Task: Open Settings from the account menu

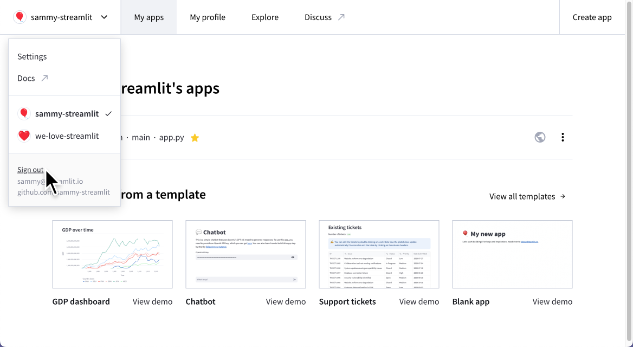Action: [x=32, y=56]
